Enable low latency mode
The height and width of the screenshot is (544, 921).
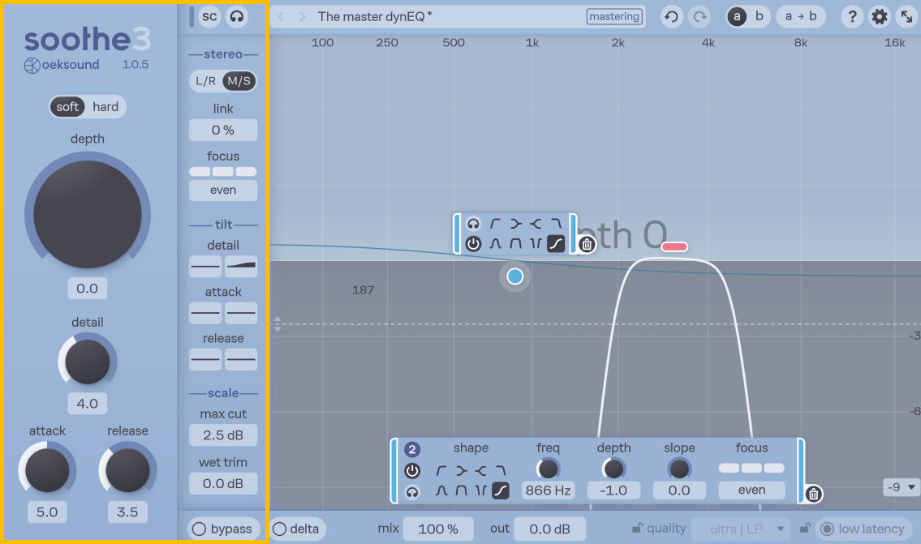tap(863, 529)
